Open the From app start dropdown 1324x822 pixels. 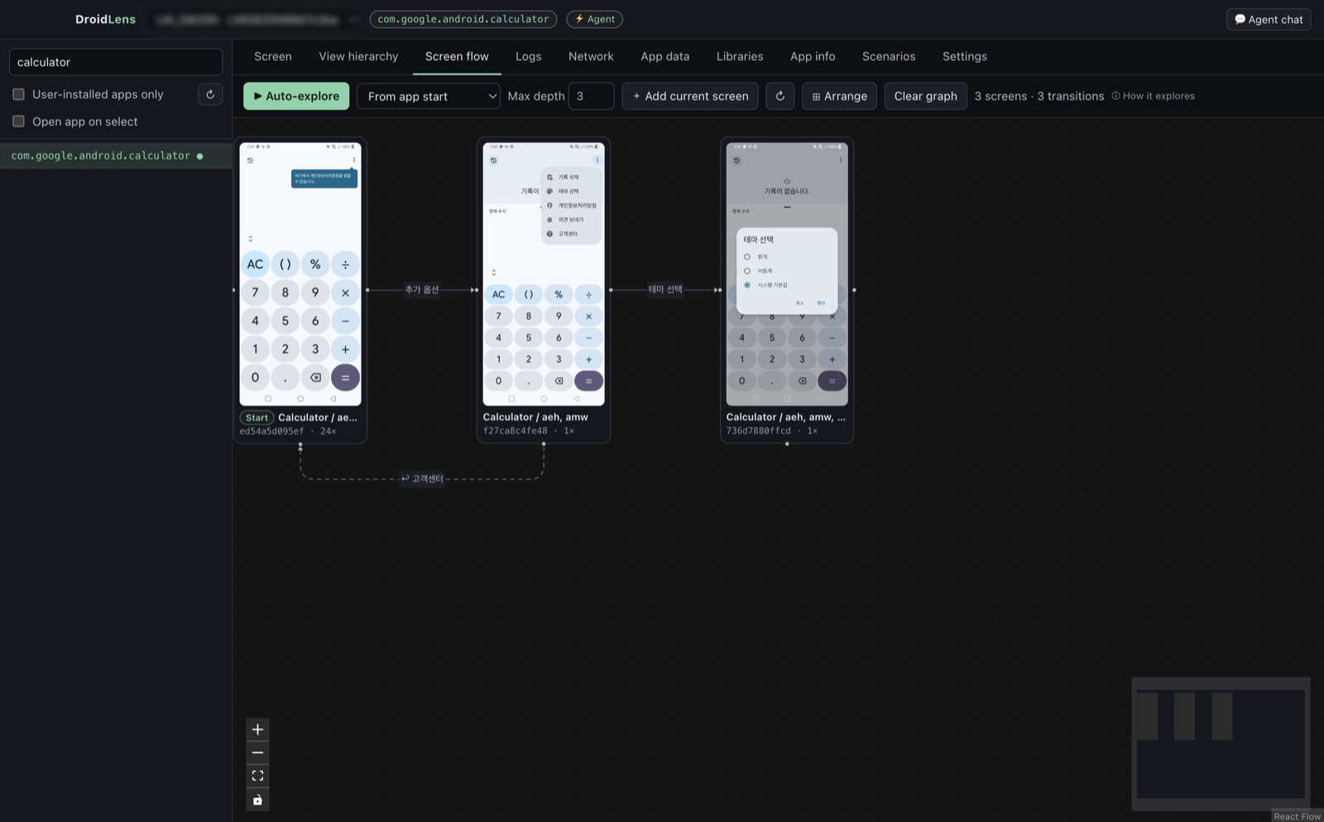(x=429, y=96)
